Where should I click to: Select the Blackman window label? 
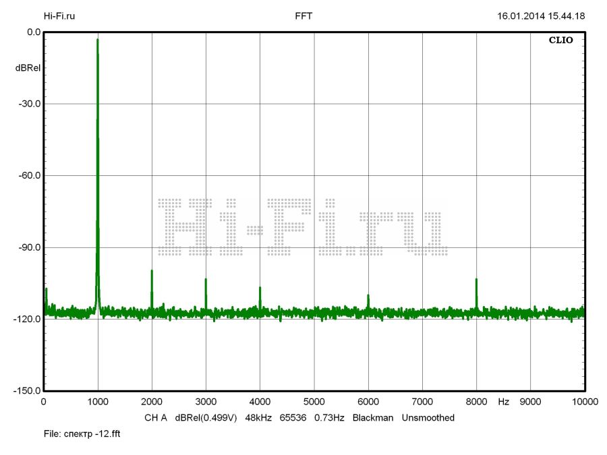tap(372, 418)
